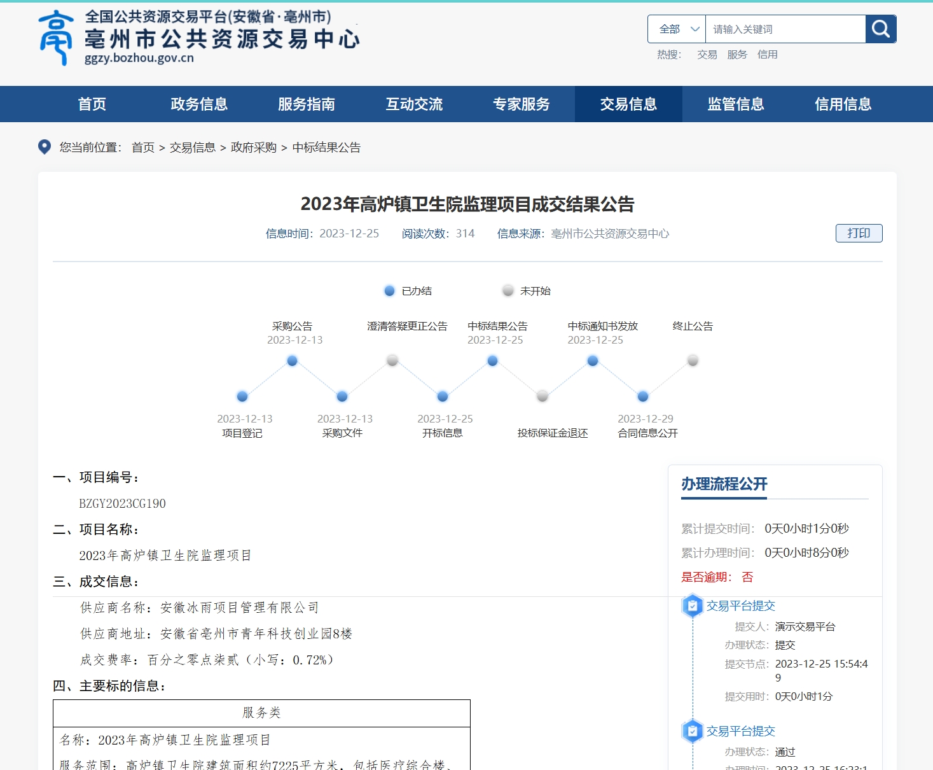Click the search magnifier icon button
Image resolution: width=933 pixels, height=770 pixels.
pyautogui.click(x=881, y=29)
